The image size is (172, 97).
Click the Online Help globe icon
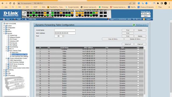(26, 19)
